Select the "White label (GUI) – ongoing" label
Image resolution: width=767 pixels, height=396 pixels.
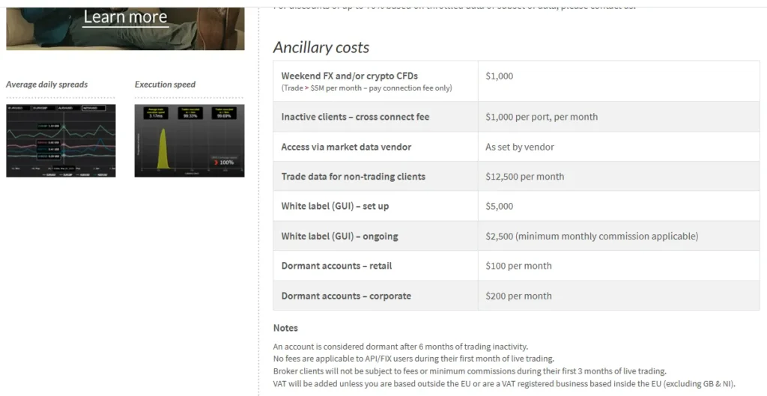(x=339, y=236)
